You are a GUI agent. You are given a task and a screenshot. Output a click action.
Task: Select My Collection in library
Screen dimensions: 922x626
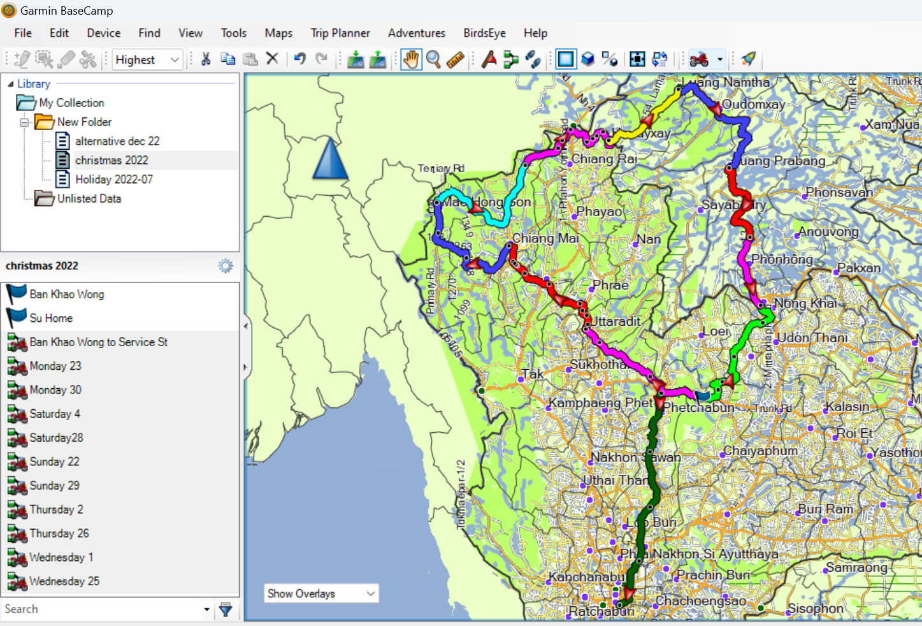pyautogui.click(x=71, y=103)
